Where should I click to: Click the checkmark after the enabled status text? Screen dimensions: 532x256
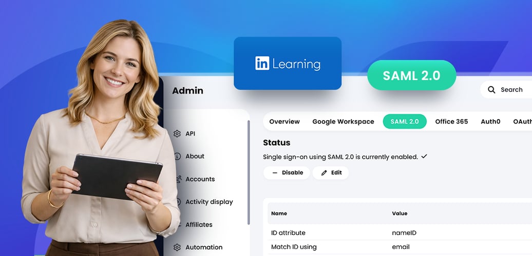(x=424, y=156)
